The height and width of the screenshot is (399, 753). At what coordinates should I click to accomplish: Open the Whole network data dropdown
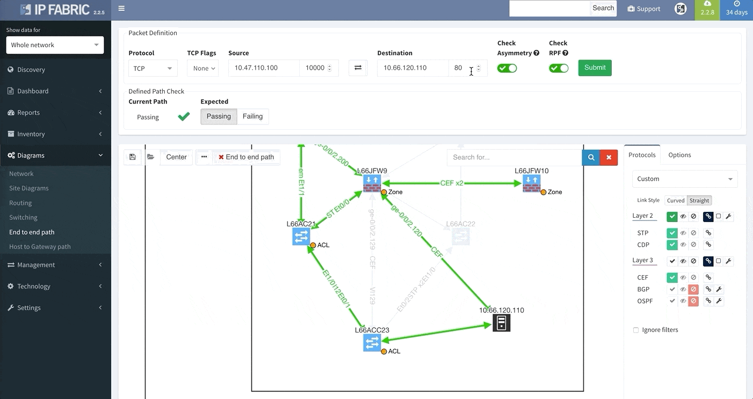click(55, 45)
